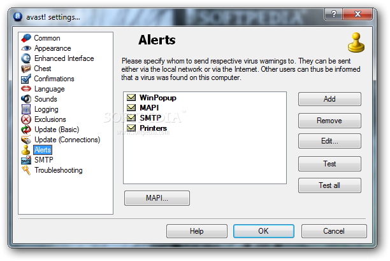Click the Enhanced Interface globe icon

point(26,58)
